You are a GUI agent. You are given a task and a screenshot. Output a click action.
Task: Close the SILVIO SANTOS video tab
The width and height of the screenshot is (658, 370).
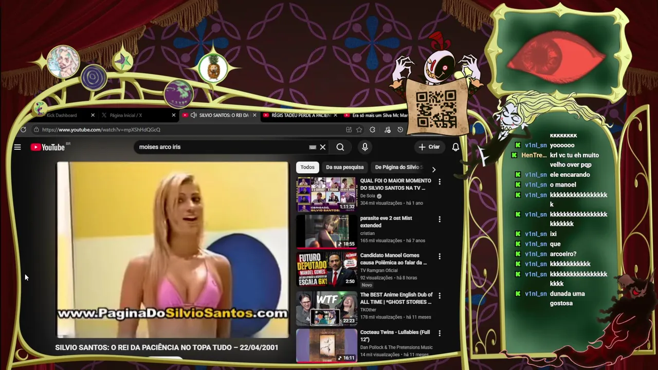coord(254,115)
